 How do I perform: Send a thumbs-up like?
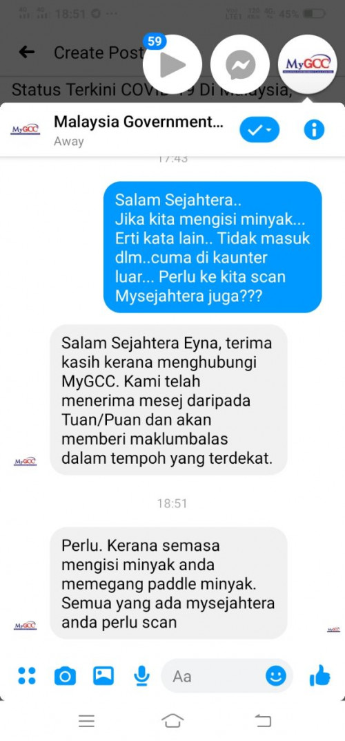click(319, 676)
